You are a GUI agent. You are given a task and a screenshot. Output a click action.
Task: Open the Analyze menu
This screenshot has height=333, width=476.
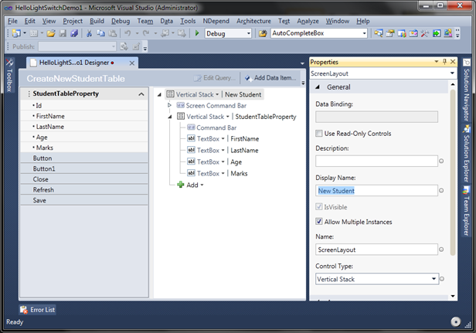coord(308,21)
